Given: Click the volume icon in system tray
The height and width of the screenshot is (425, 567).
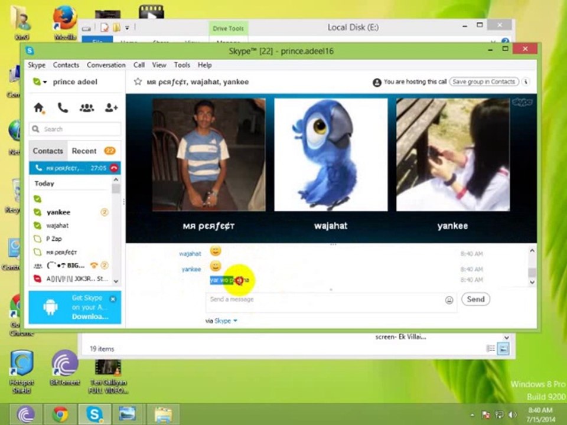Looking at the screenshot, I should [513, 414].
